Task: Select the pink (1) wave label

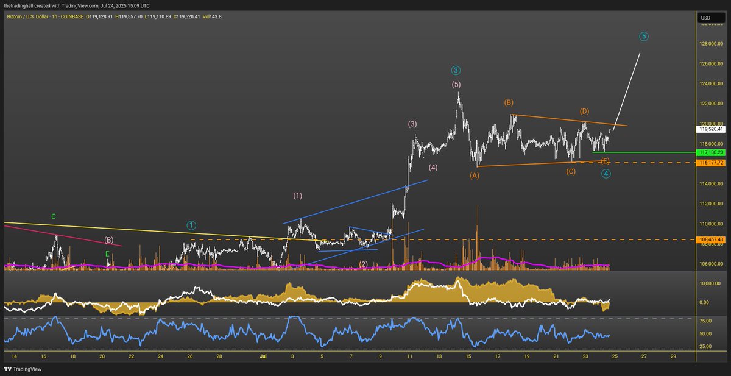Action: (x=297, y=196)
